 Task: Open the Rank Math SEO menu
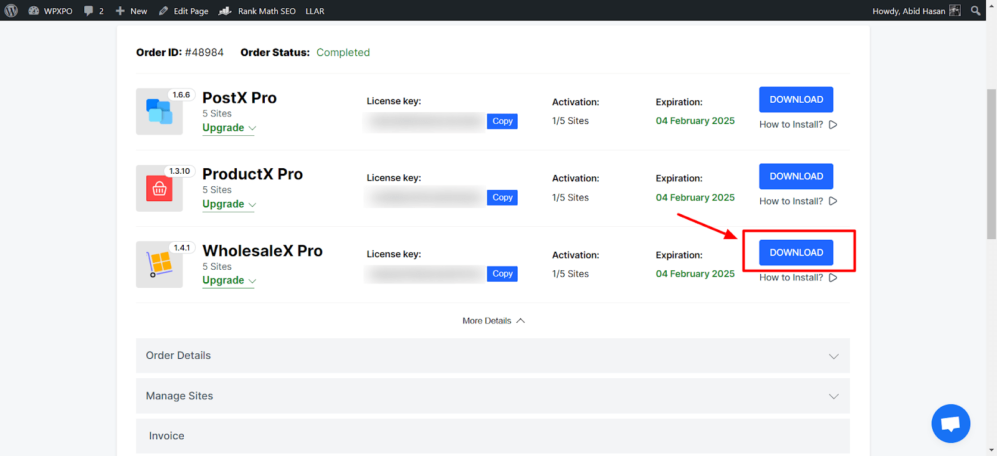[x=257, y=11]
